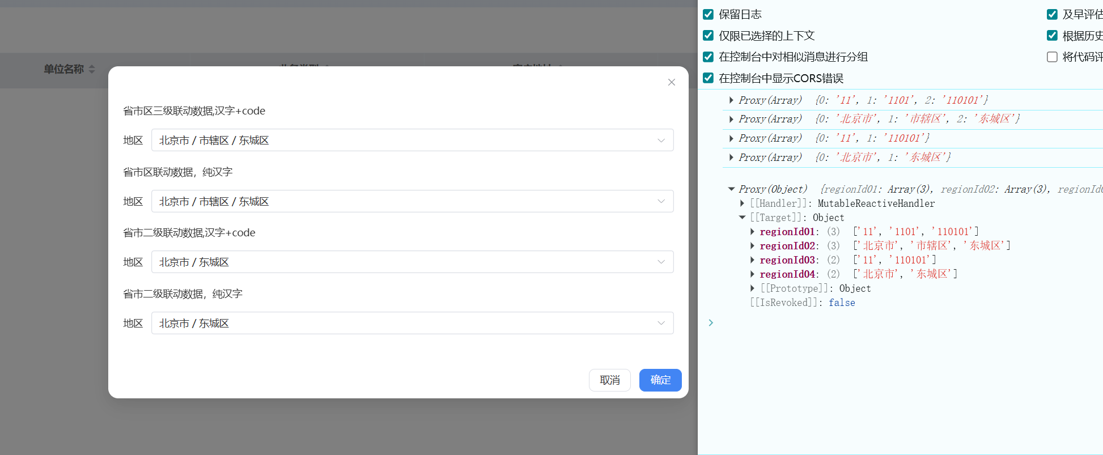
Task: Click heading 省市区三级联动数据,汉字+code
Action: (x=194, y=111)
